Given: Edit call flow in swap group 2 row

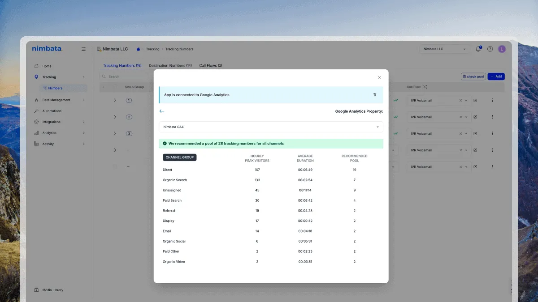Looking at the screenshot, I should click(x=475, y=117).
